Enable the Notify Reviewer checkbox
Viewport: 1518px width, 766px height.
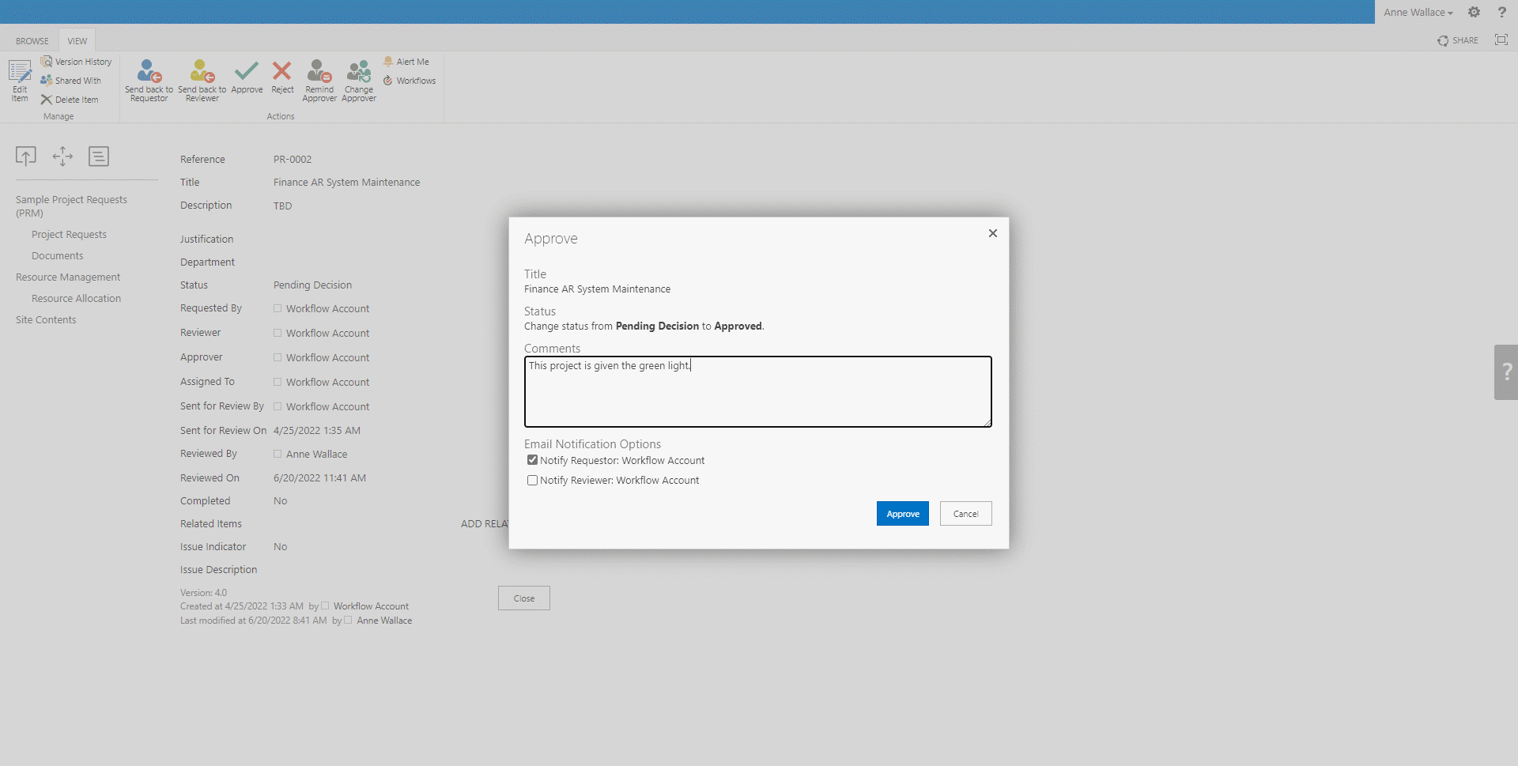pos(533,480)
